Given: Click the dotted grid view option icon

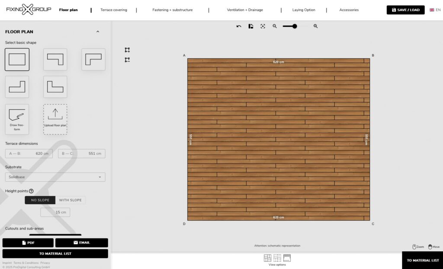Looking at the screenshot, I should pos(277,258).
